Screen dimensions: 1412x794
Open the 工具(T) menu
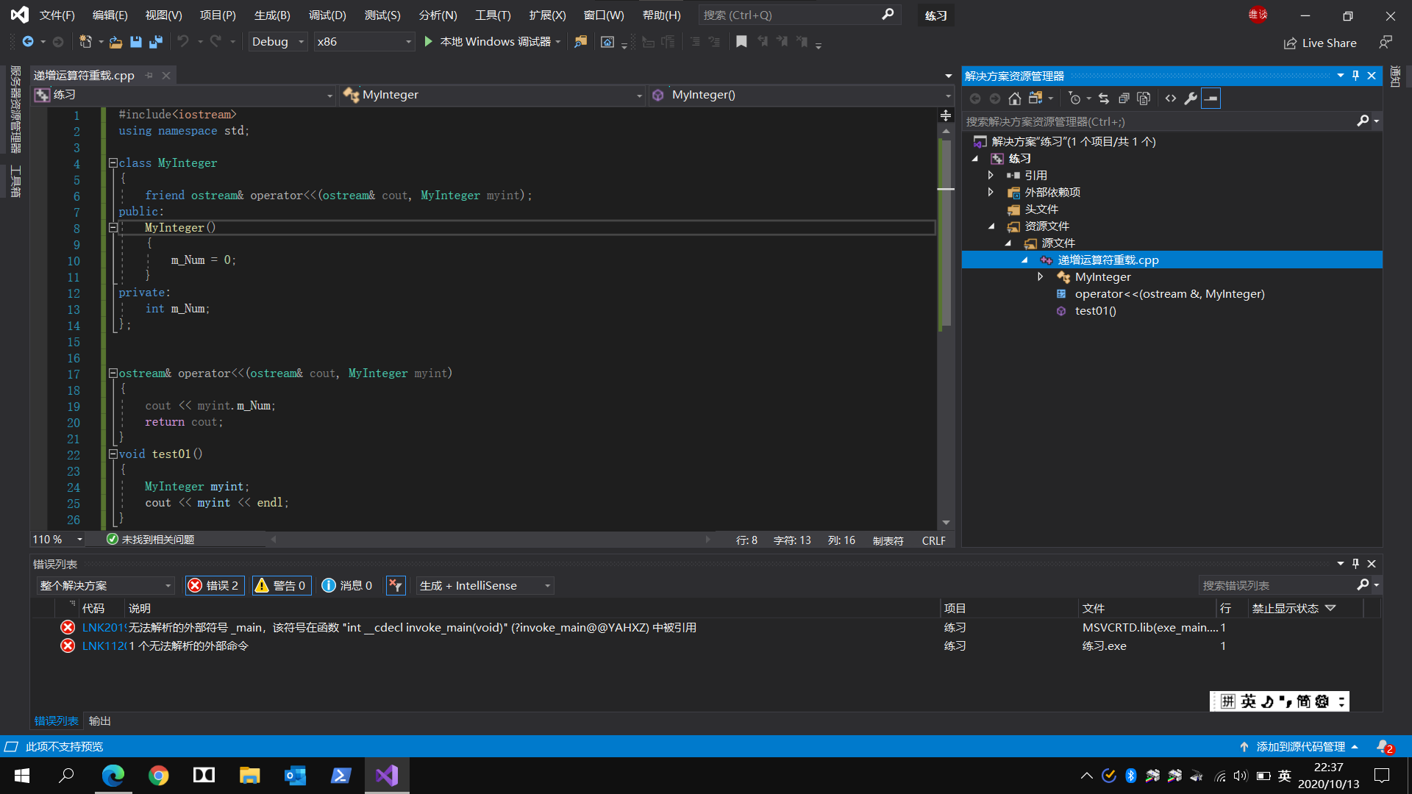click(x=493, y=15)
